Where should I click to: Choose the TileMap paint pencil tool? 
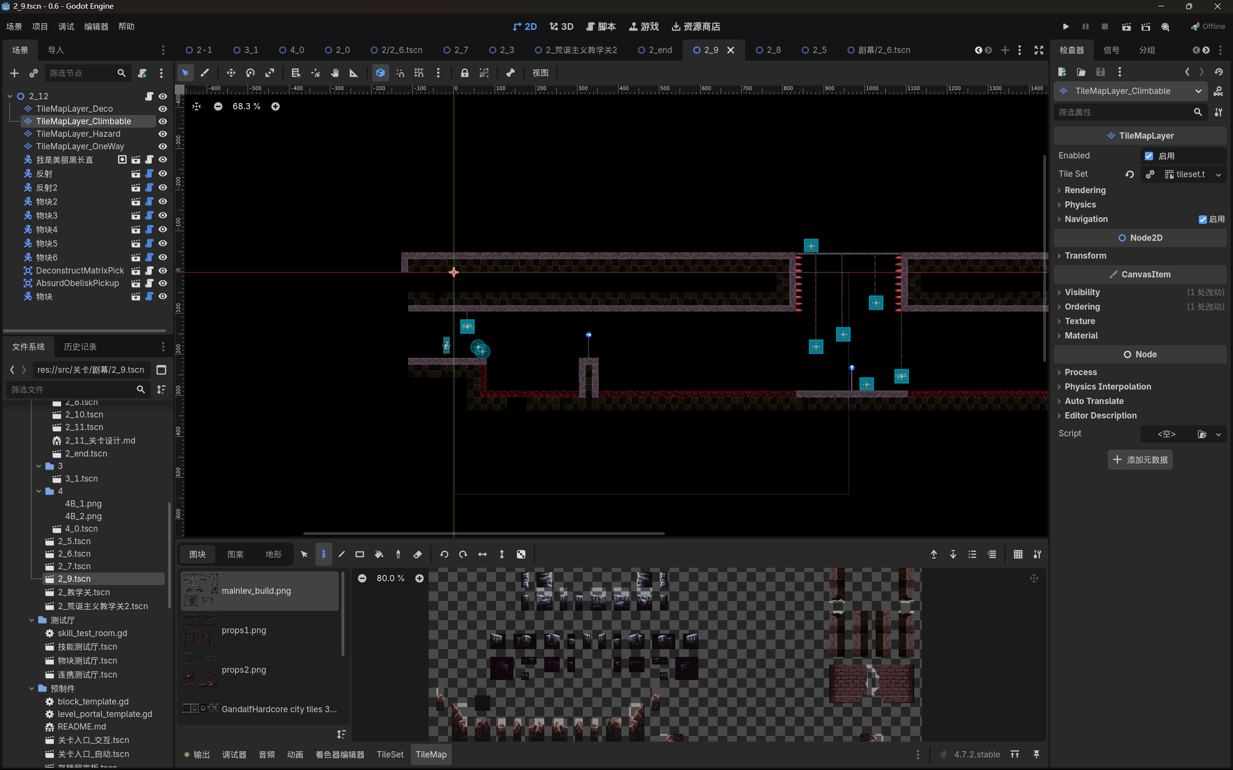click(323, 554)
